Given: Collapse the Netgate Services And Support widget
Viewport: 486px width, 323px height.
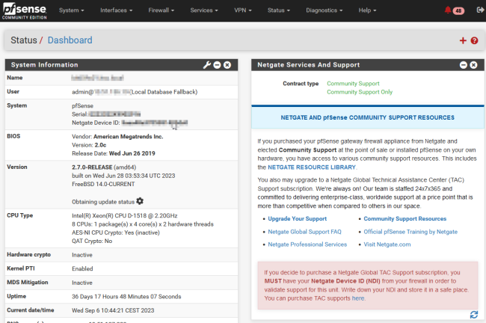Looking at the screenshot, I should click(x=463, y=65).
